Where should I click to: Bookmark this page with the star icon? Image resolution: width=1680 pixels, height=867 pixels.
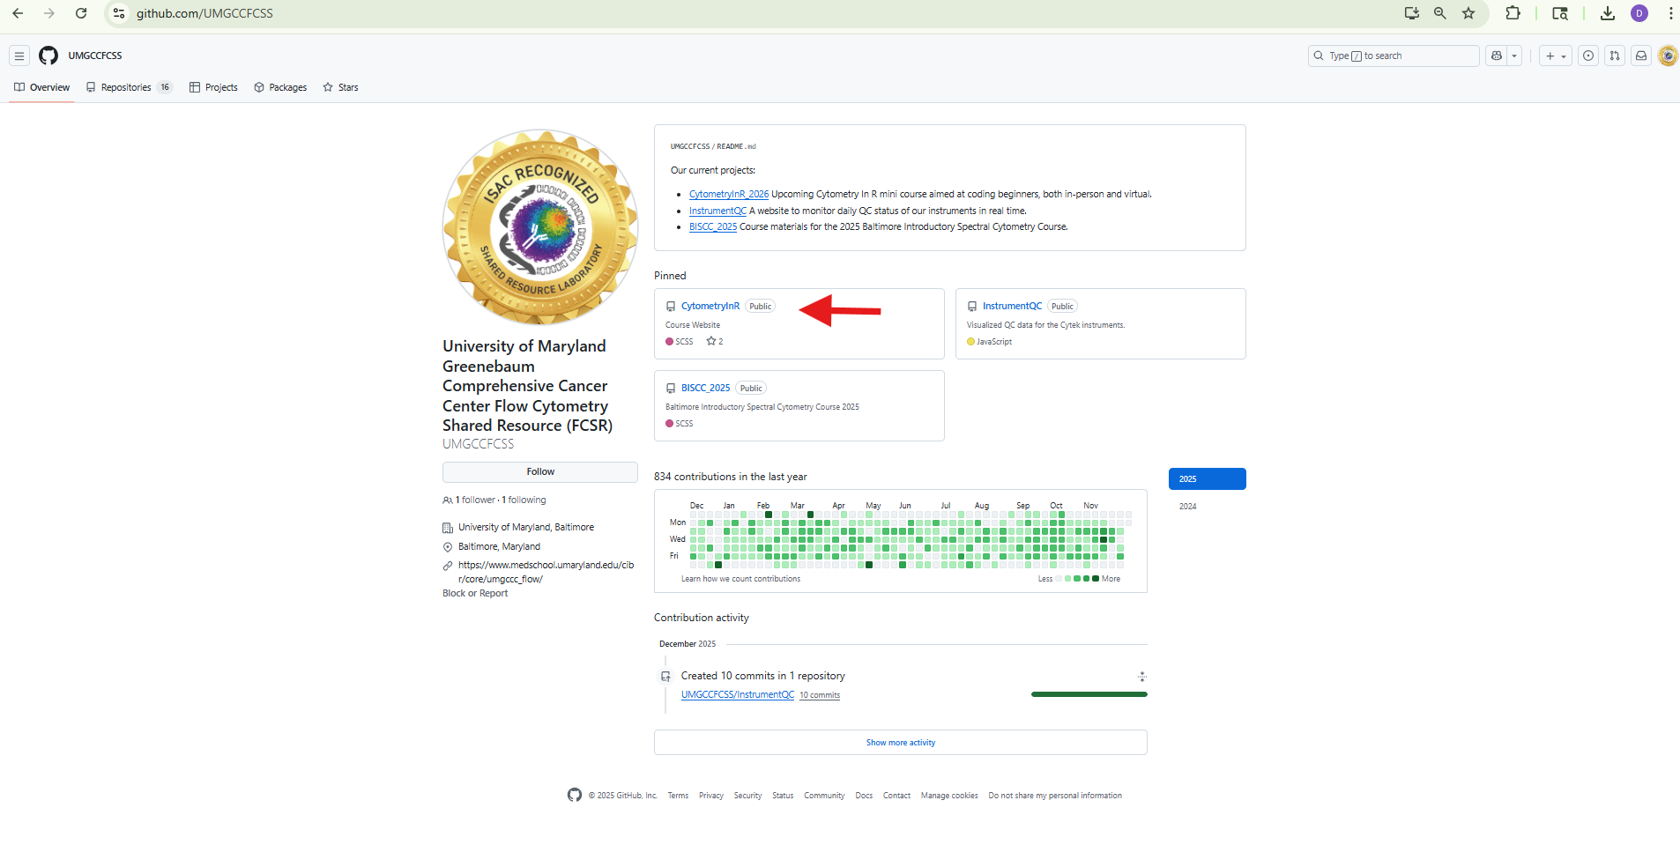(x=1468, y=13)
